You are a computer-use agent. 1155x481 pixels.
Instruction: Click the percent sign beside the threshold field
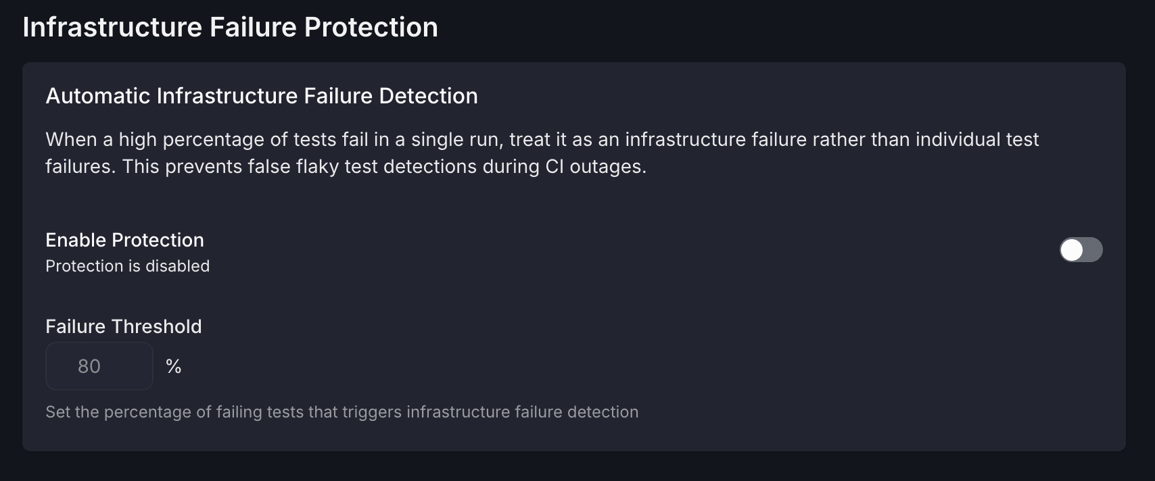pos(173,366)
